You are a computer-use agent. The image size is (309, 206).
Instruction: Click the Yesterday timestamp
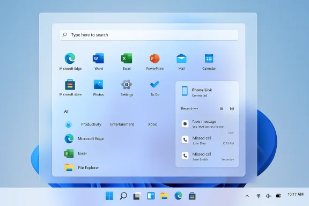(227, 159)
